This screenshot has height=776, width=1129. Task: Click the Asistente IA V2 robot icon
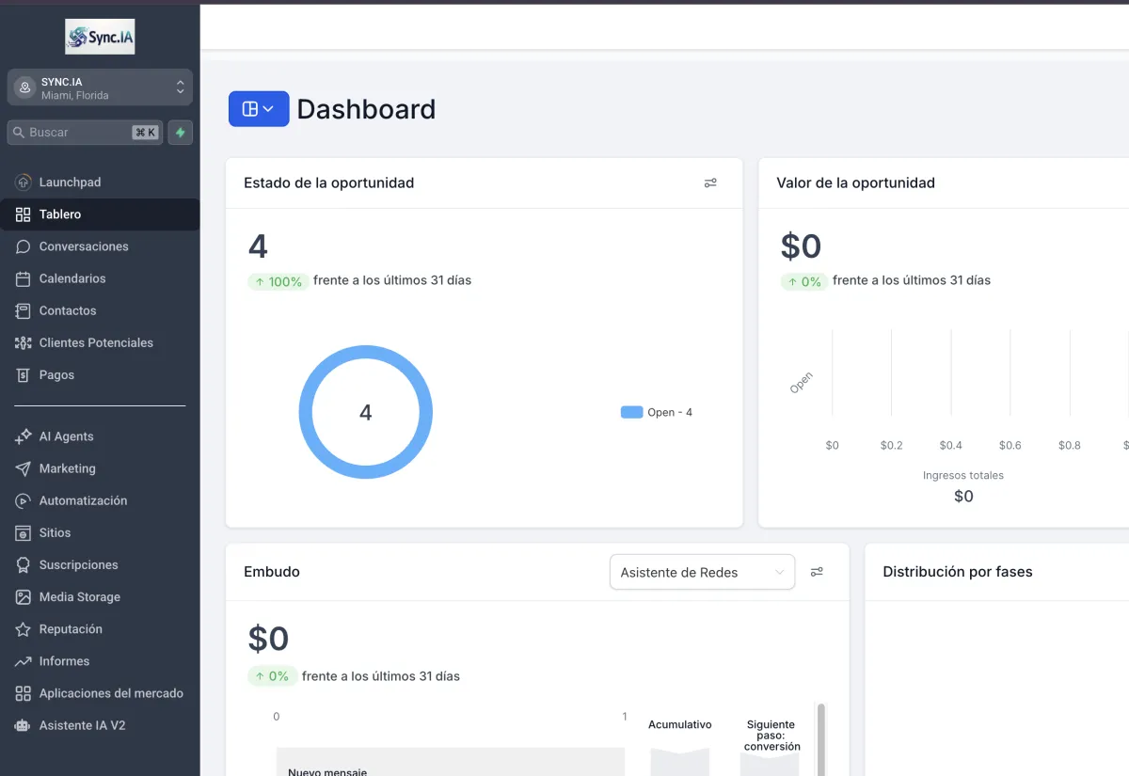(24, 725)
